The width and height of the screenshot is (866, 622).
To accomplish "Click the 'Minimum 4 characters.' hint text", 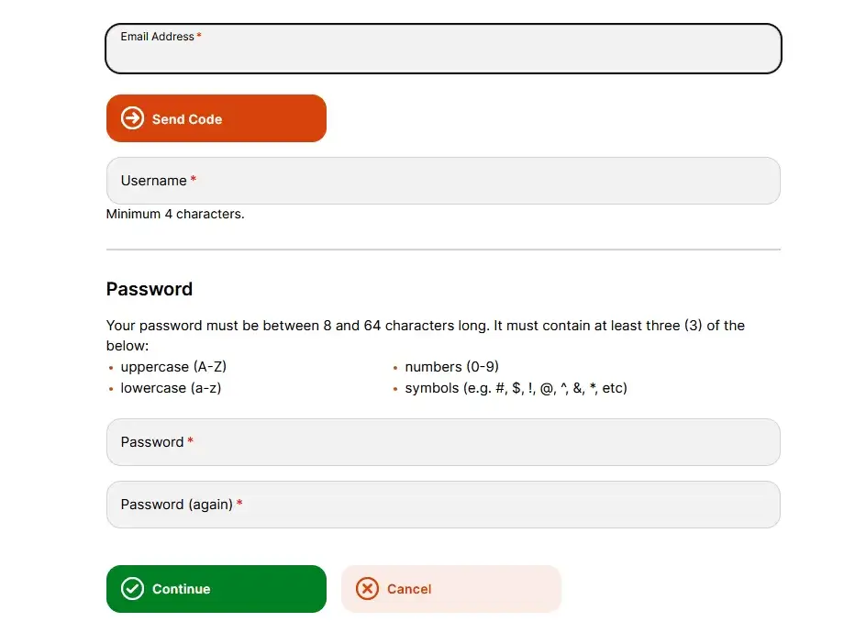I will 175,215.
